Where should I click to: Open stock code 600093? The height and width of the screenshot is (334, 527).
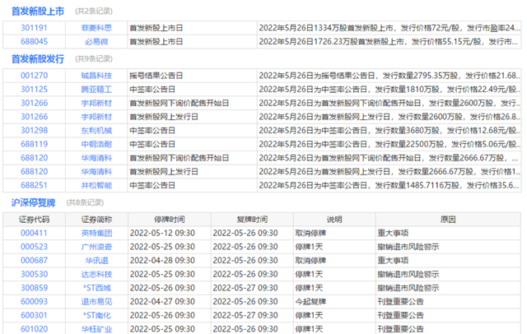click(x=34, y=302)
